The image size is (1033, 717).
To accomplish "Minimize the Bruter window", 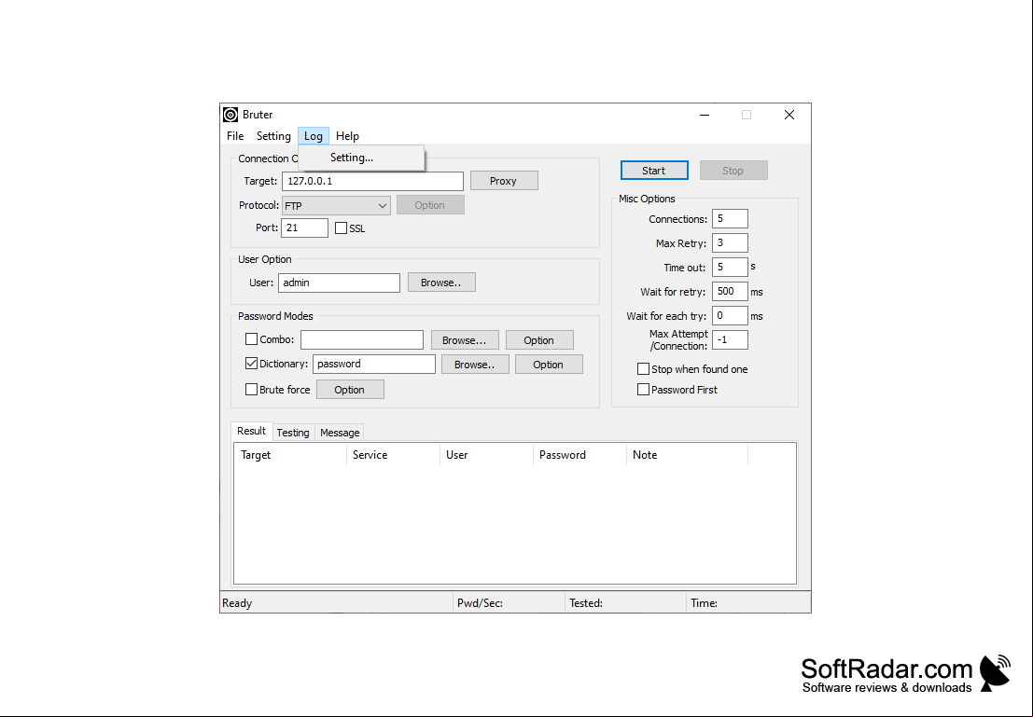I will coord(705,115).
